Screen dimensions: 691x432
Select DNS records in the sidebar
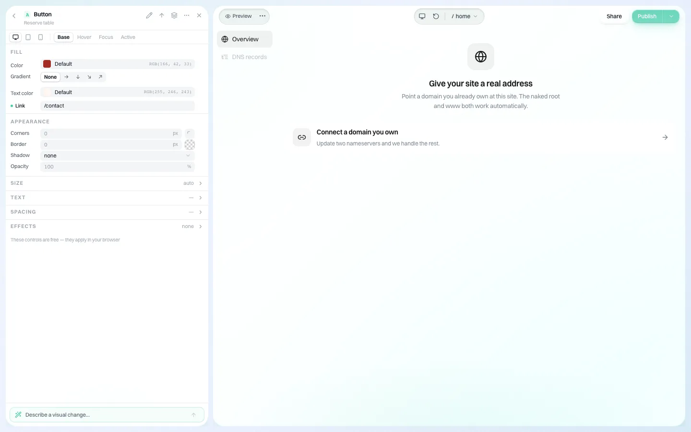click(245, 57)
